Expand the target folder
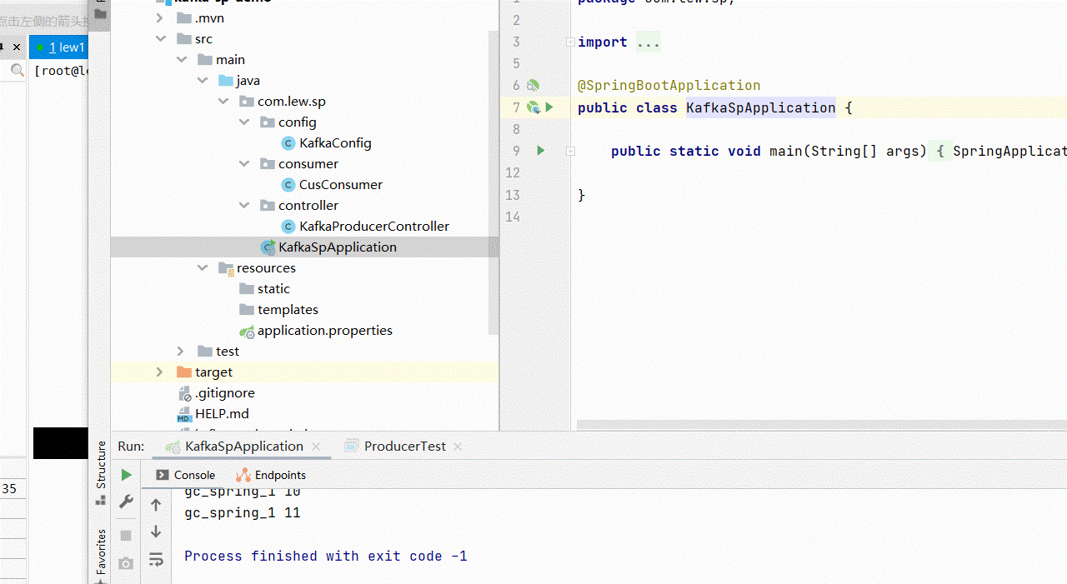The height and width of the screenshot is (584, 1067). point(161,372)
